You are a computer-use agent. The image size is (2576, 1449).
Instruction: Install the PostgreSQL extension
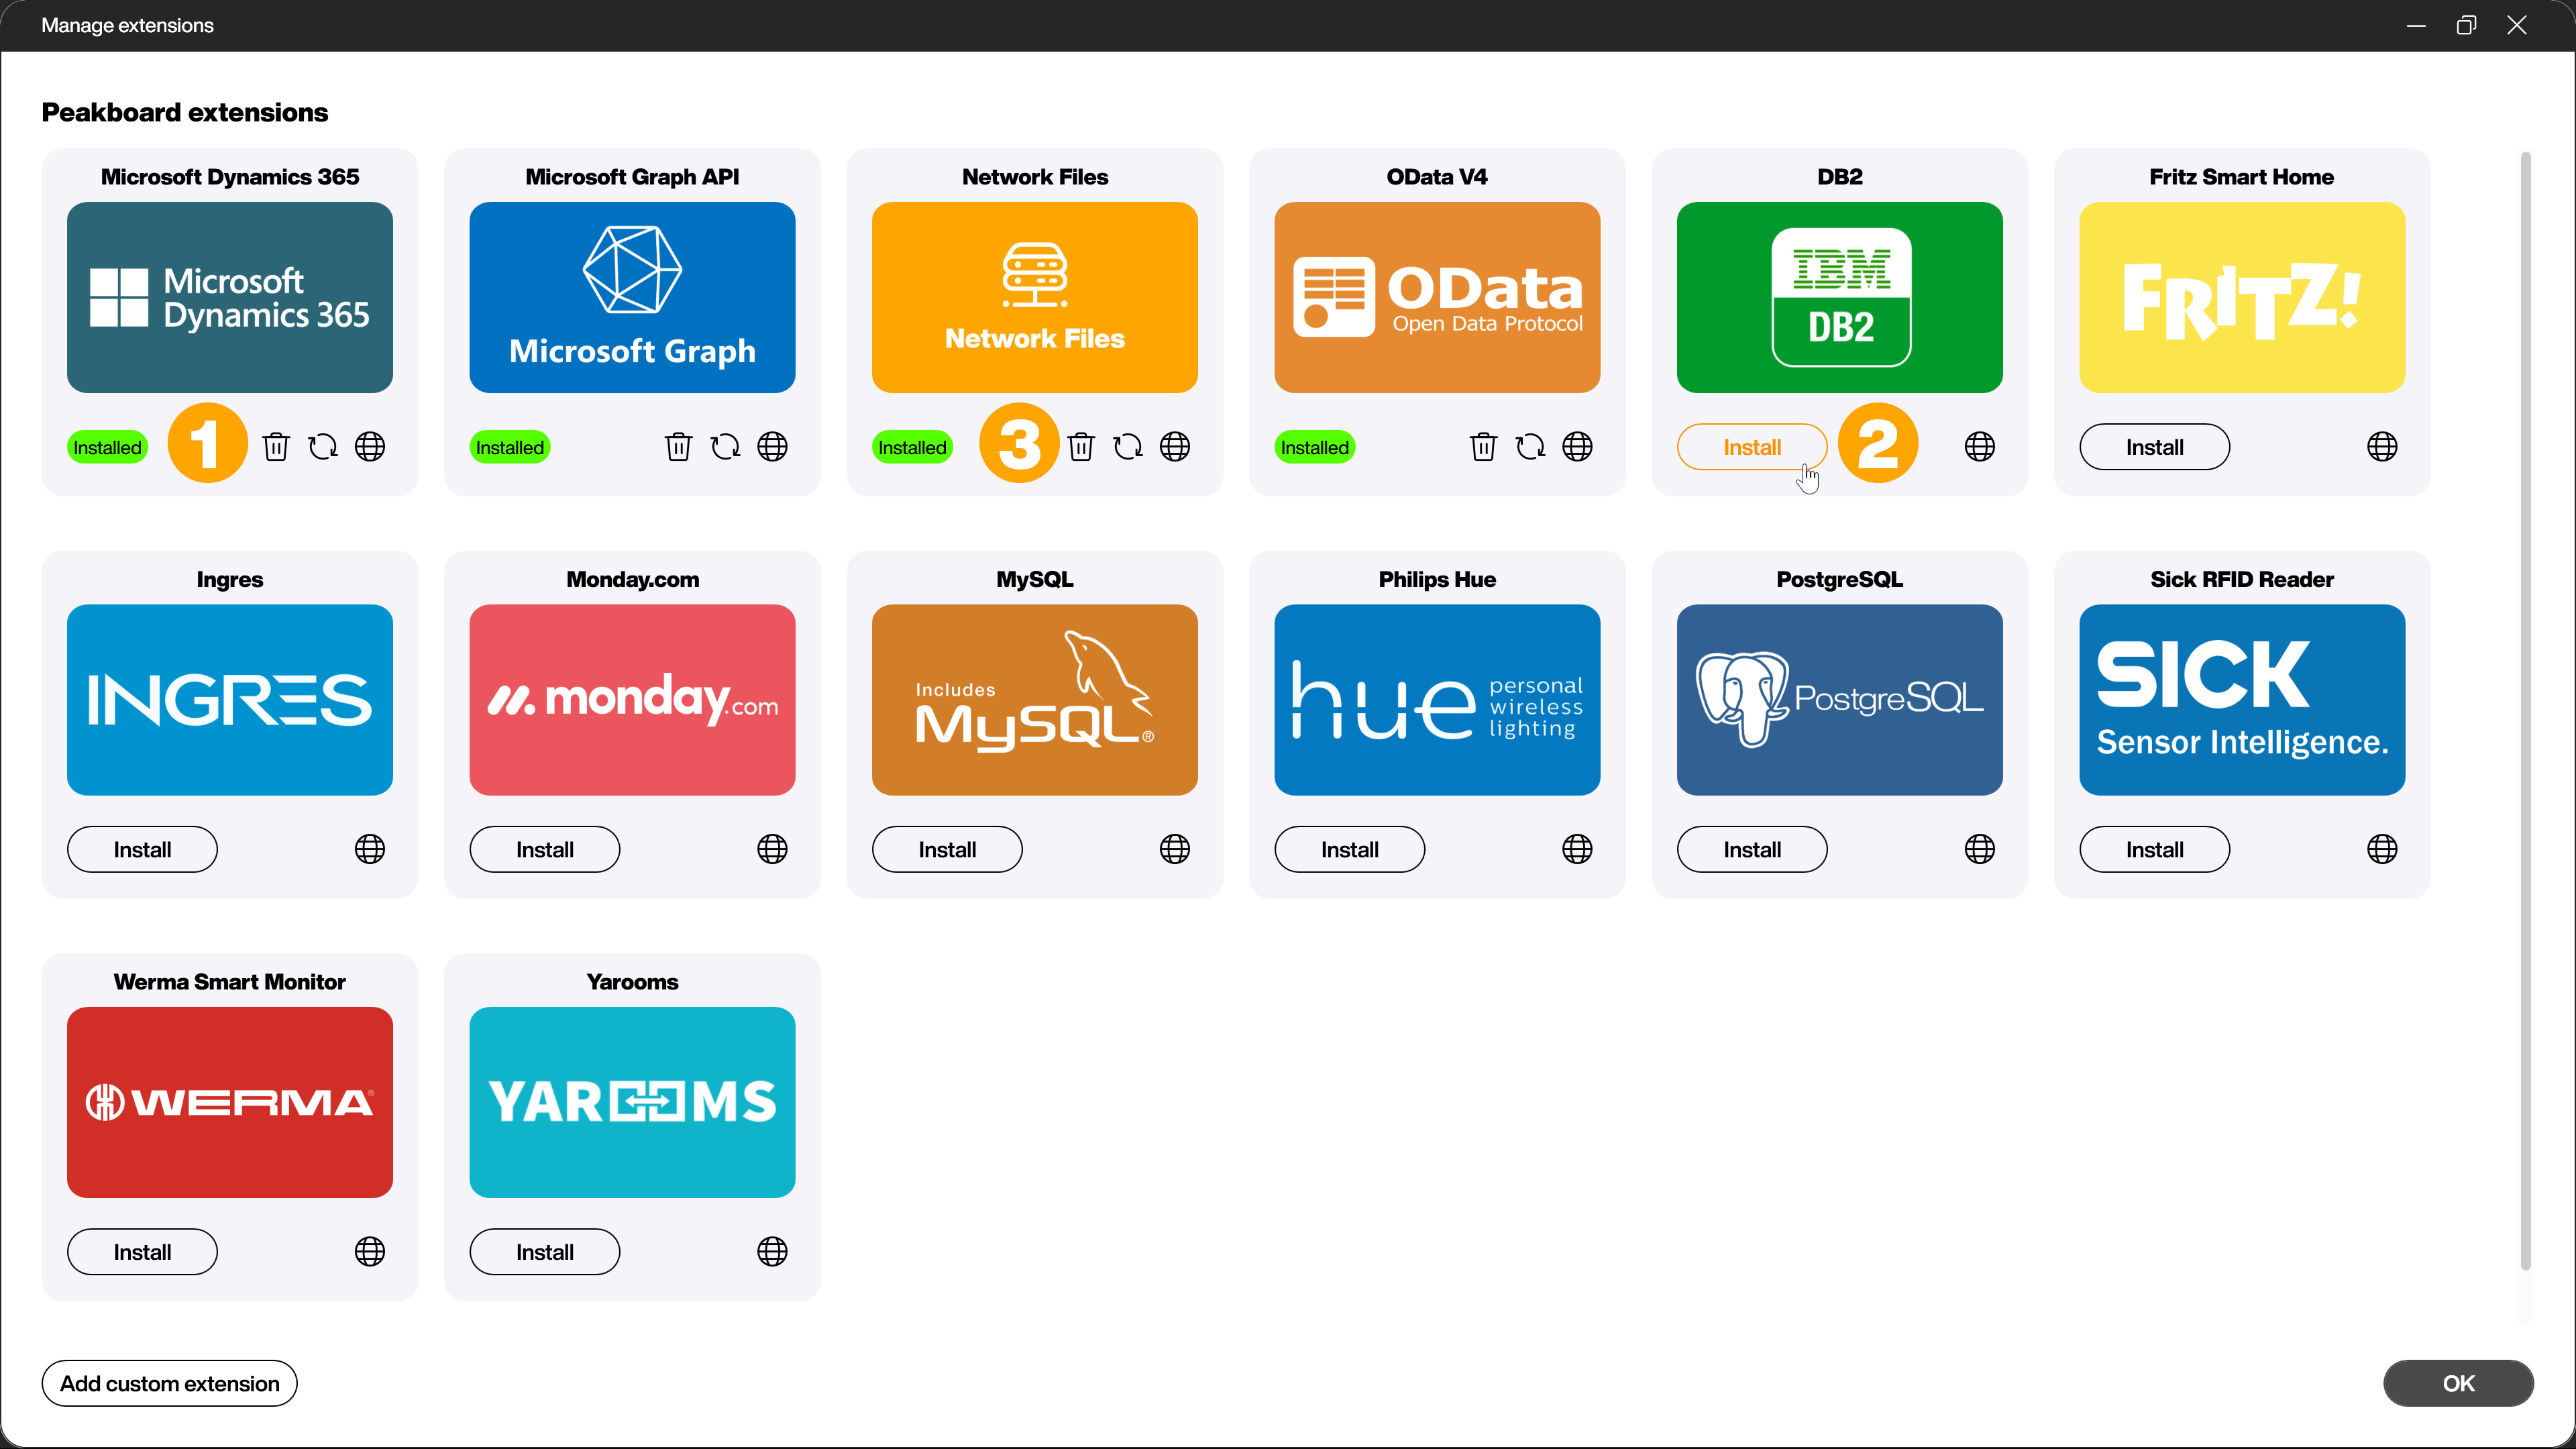pos(1752,850)
